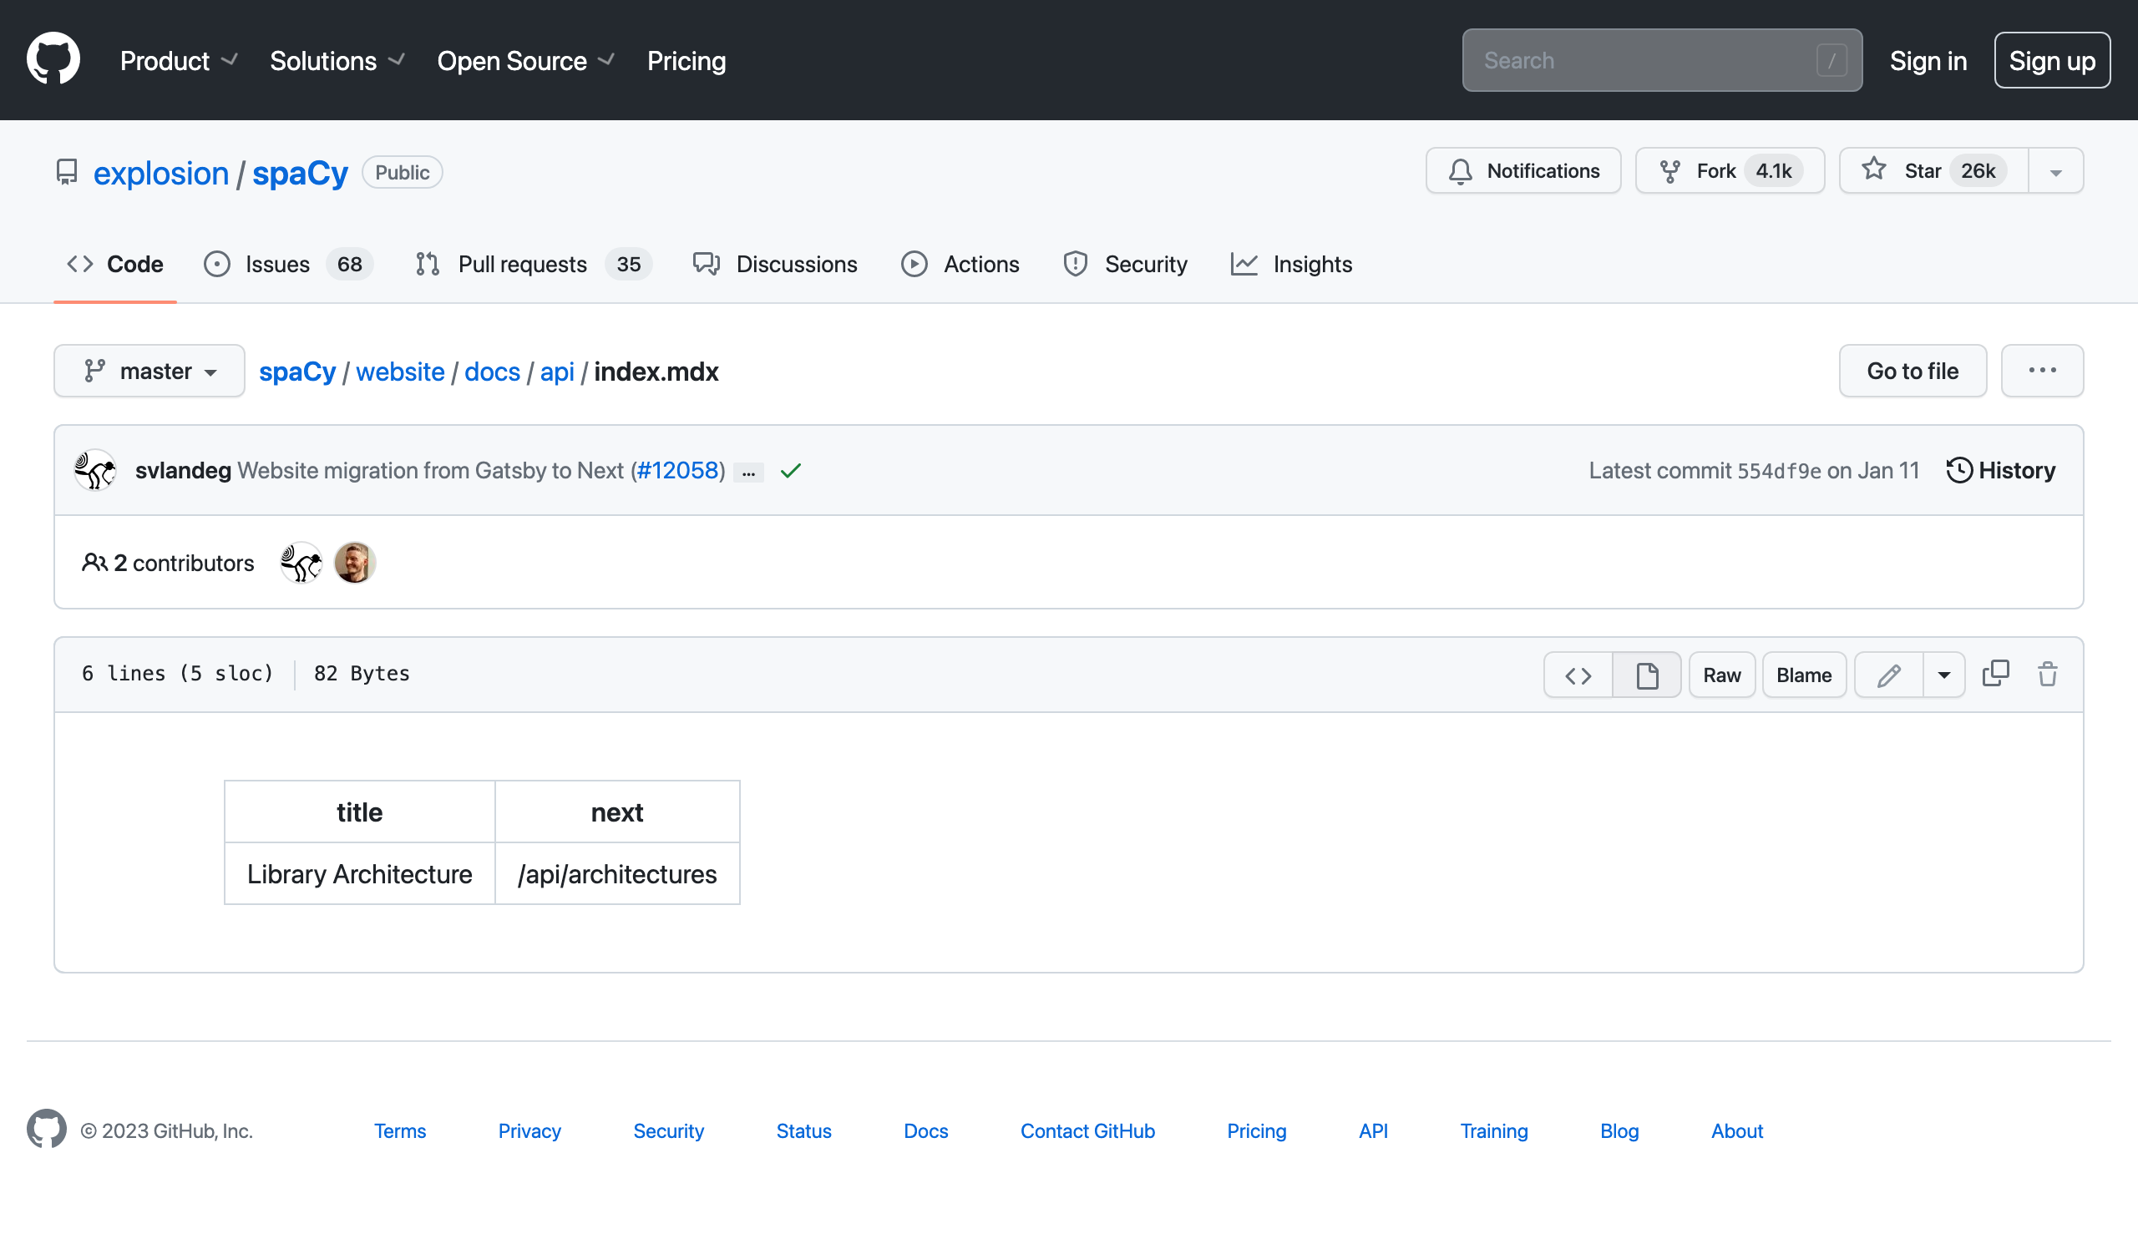
Task: Go to Pricing in top navigation
Action: [x=686, y=61]
